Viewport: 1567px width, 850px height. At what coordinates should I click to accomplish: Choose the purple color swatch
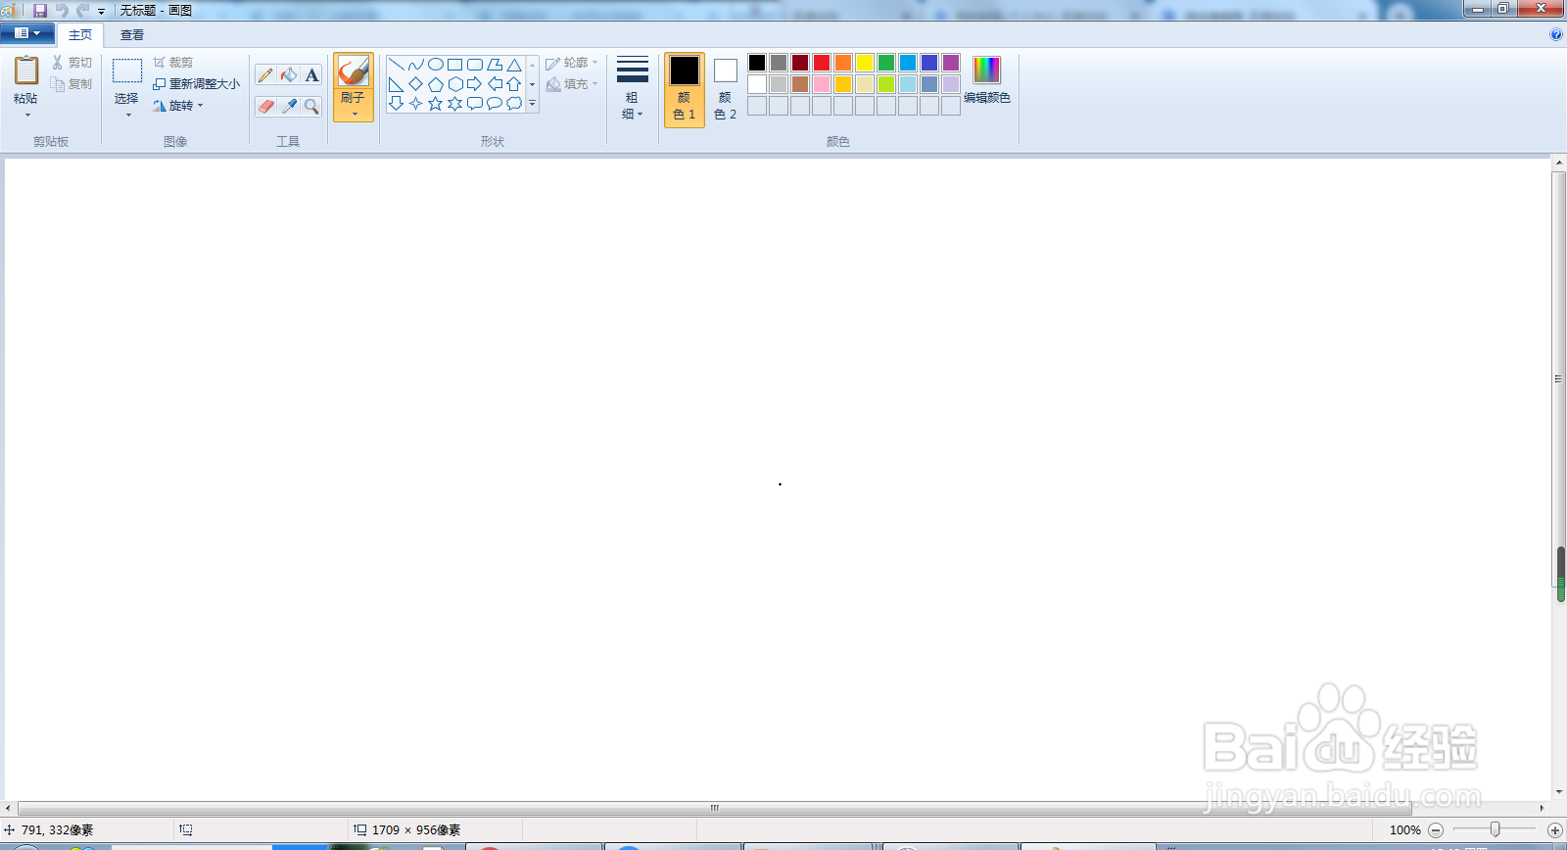click(x=951, y=63)
